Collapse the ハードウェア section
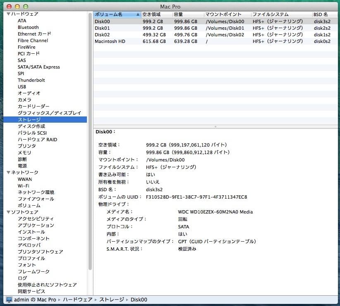340x306 pixels. pyautogui.click(x=9, y=14)
